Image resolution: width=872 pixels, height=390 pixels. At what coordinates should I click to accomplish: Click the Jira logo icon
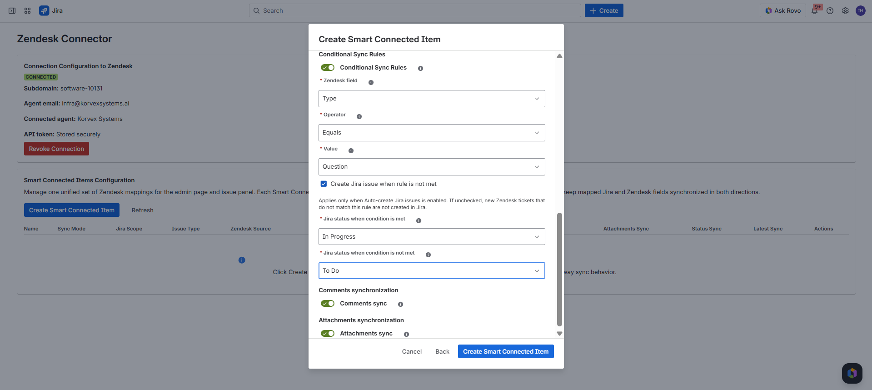click(x=44, y=10)
